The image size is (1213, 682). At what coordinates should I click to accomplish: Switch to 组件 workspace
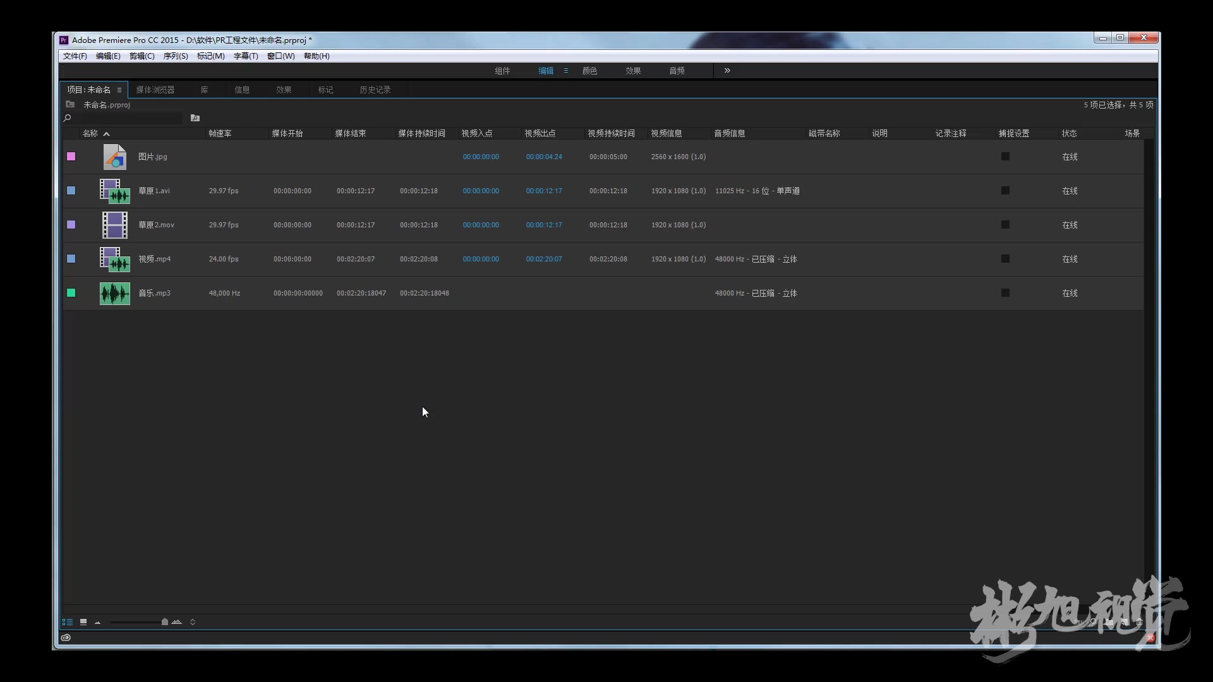[x=502, y=71]
